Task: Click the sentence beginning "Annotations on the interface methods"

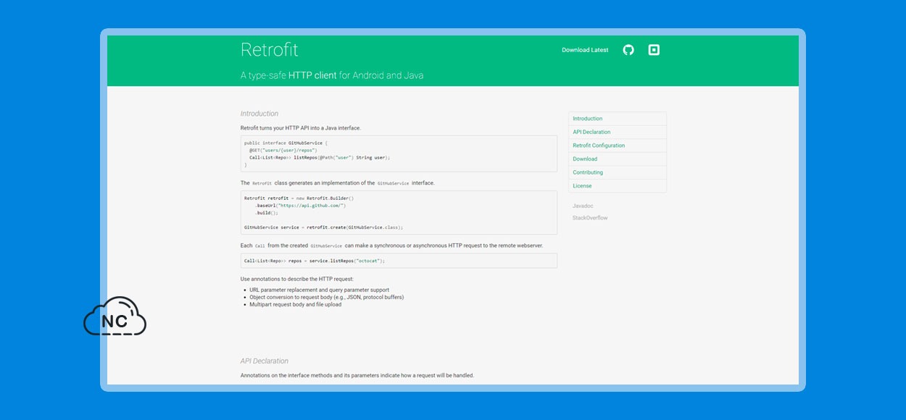Action: coord(357,375)
